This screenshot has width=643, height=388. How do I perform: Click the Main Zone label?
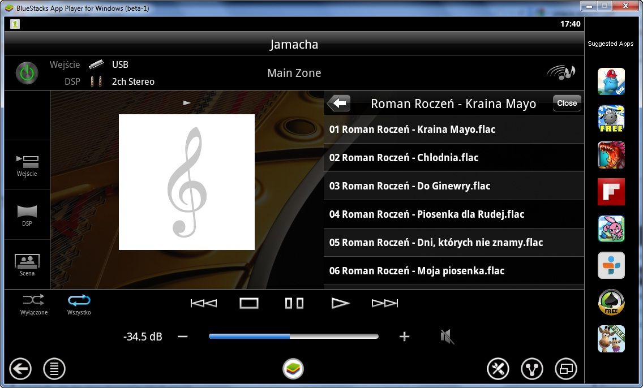coord(294,73)
